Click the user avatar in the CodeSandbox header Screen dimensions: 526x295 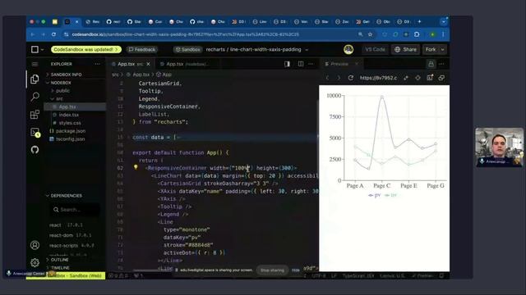pyautogui.click(x=348, y=49)
